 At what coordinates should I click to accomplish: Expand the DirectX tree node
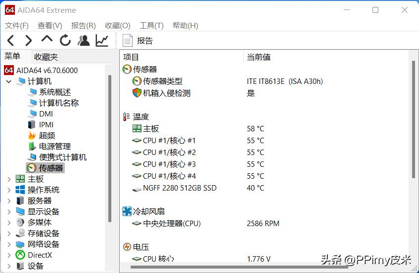pos(9,255)
